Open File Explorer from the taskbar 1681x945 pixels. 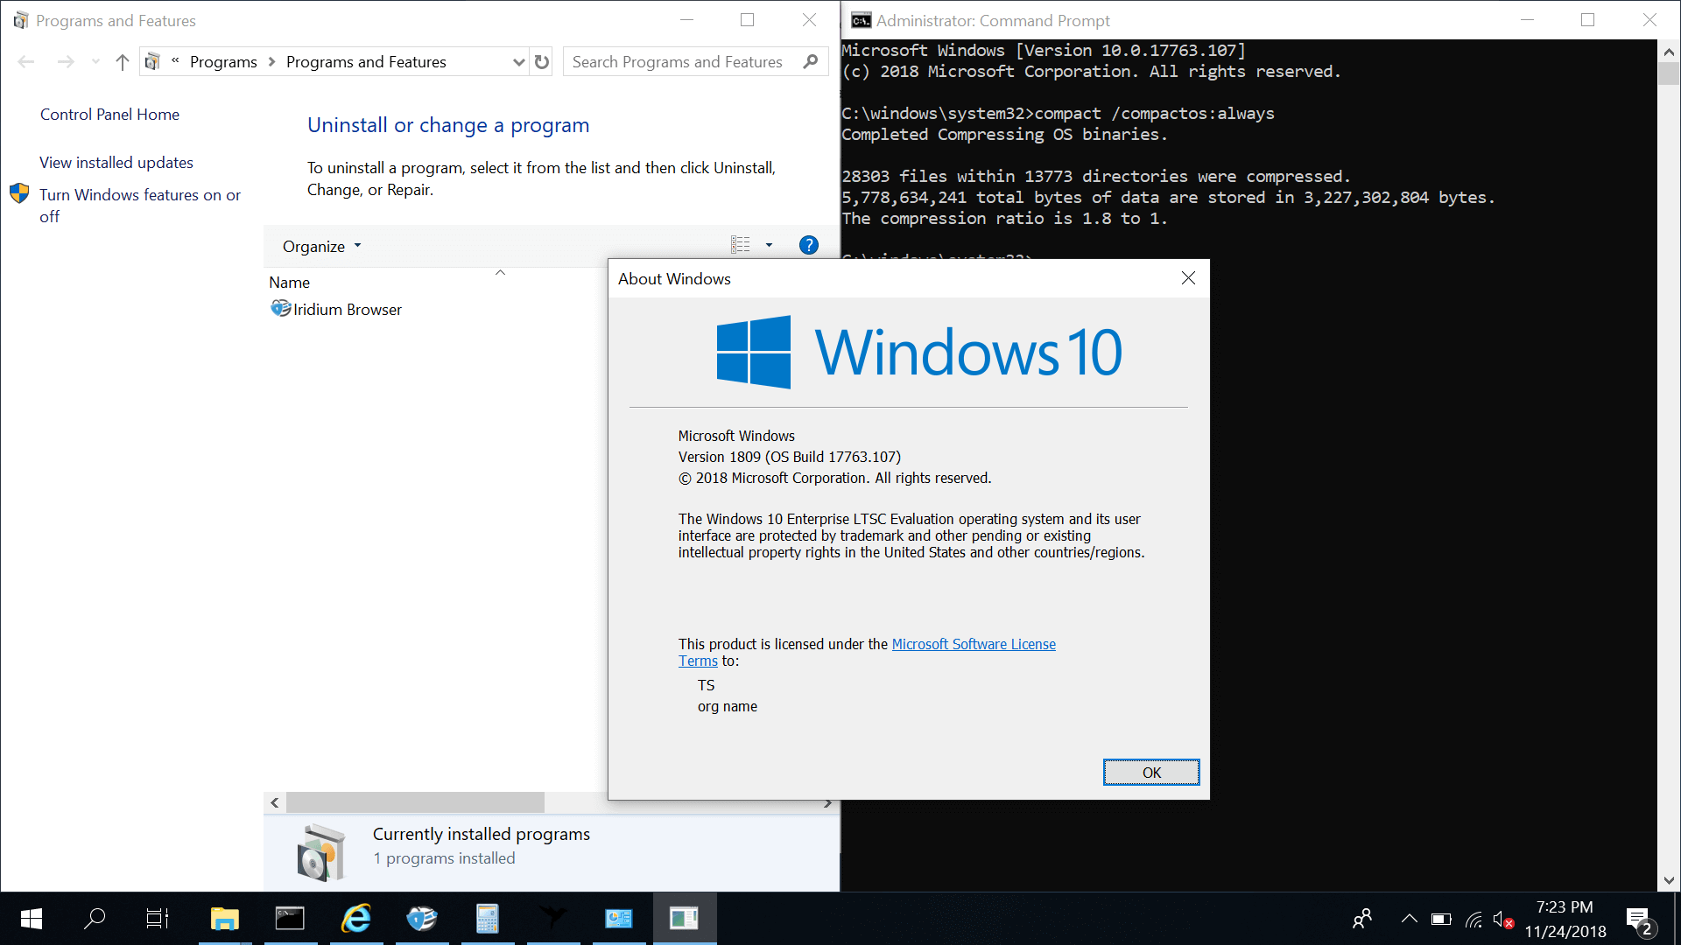pyautogui.click(x=225, y=919)
